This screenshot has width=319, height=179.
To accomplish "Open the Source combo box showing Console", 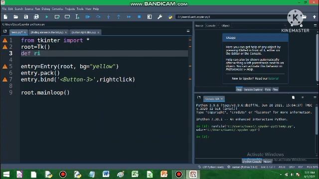I will coord(212,25).
